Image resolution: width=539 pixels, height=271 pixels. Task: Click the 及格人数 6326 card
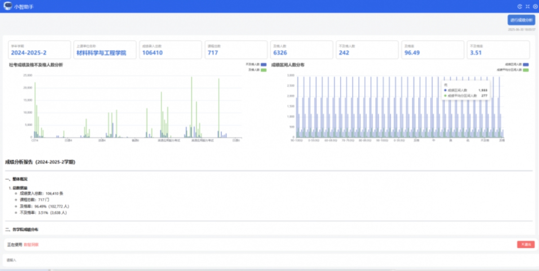(302, 50)
